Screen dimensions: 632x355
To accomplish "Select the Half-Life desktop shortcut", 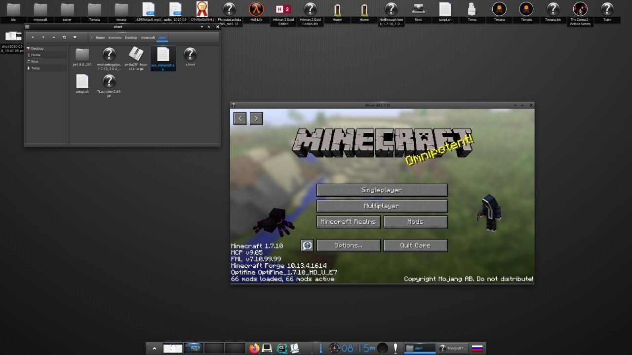I will (x=256, y=12).
